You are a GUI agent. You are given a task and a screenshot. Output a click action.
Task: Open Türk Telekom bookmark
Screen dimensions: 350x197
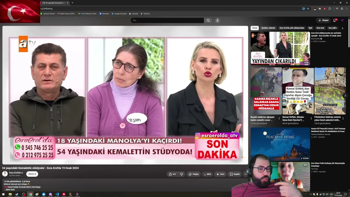pos(87,14)
